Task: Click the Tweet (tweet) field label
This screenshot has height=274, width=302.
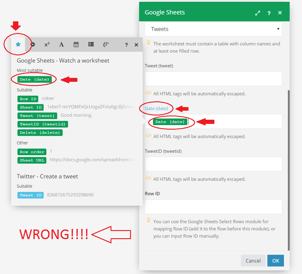Action: [159, 66]
